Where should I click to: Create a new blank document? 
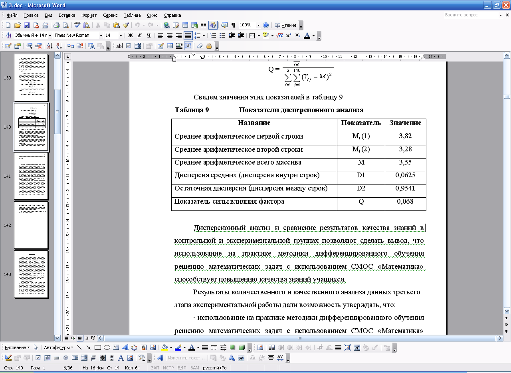[x=8, y=25]
